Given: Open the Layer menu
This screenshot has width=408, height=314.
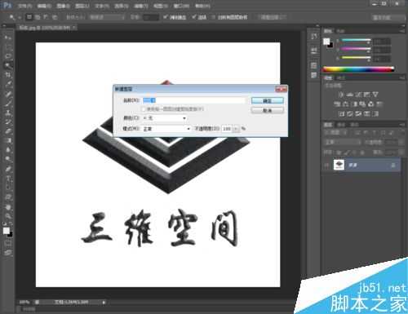Looking at the screenshot, I should (x=82, y=6).
